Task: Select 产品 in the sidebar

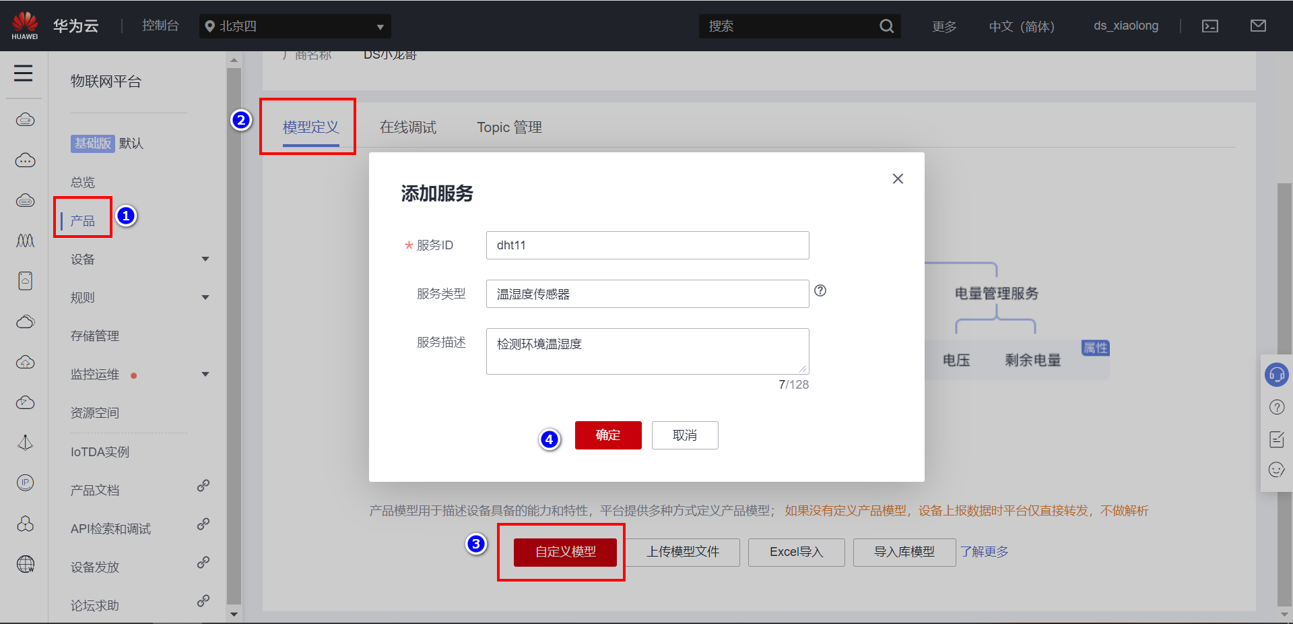Action: [83, 221]
